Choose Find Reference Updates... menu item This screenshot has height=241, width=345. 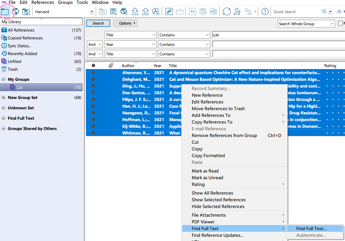click(218, 235)
